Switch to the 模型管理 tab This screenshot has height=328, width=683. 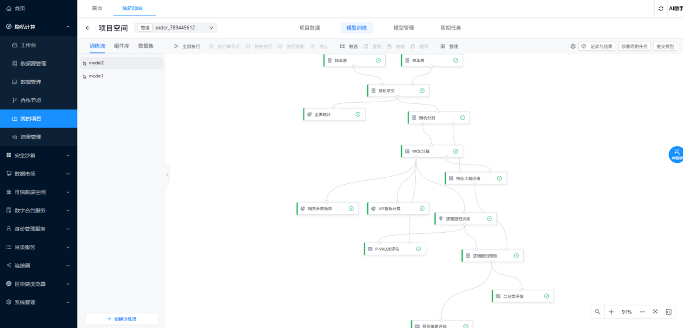pyautogui.click(x=404, y=28)
